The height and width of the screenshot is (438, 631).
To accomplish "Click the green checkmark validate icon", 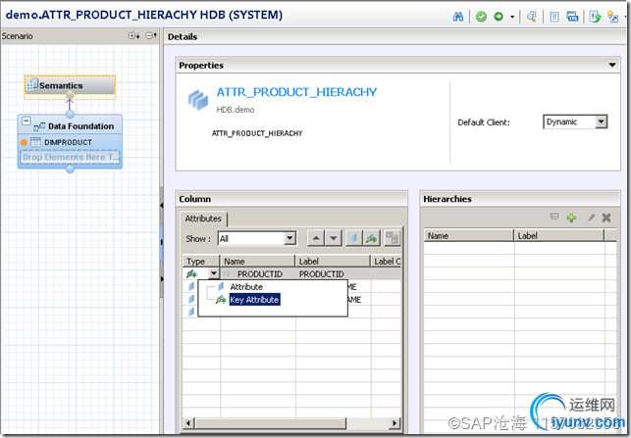I will click(481, 16).
